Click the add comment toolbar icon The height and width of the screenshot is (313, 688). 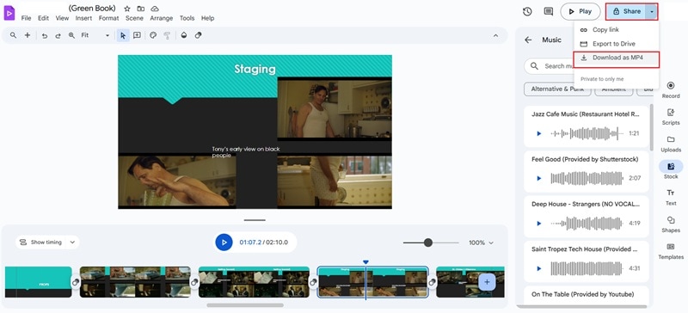137,35
